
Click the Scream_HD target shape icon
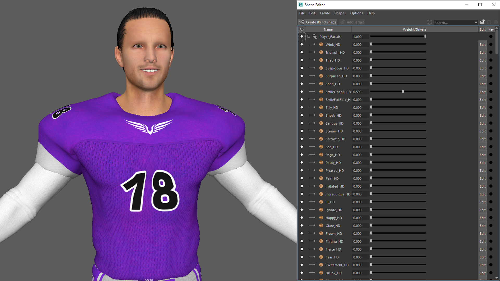click(x=321, y=131)
